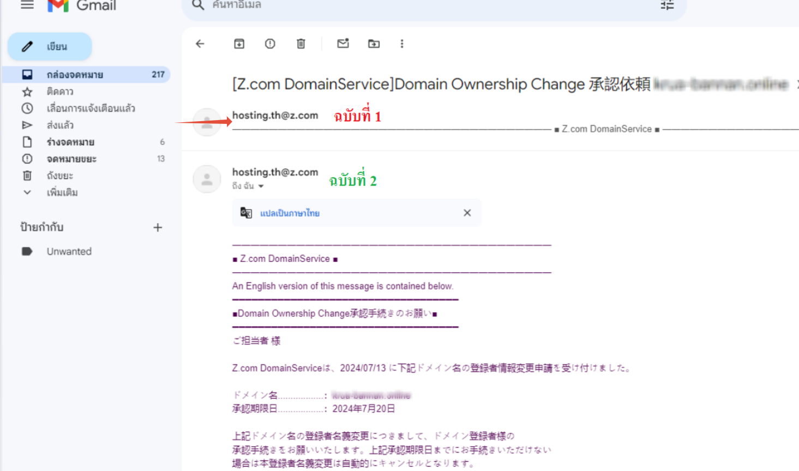Click the email subject Domain Ownership Change

coord(441,84)
